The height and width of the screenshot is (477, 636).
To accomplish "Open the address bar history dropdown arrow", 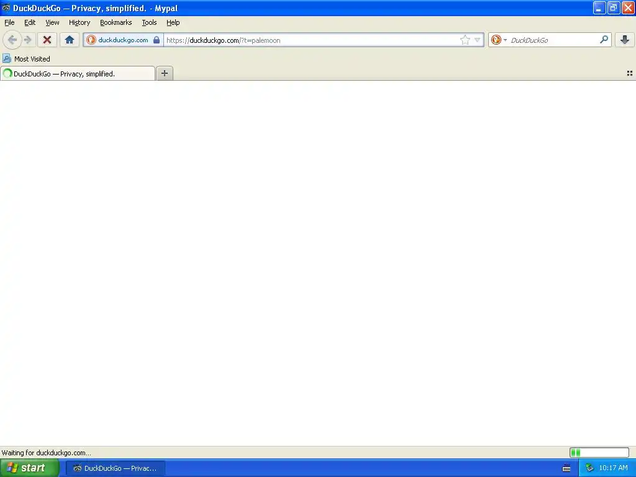I will [478, 40].
